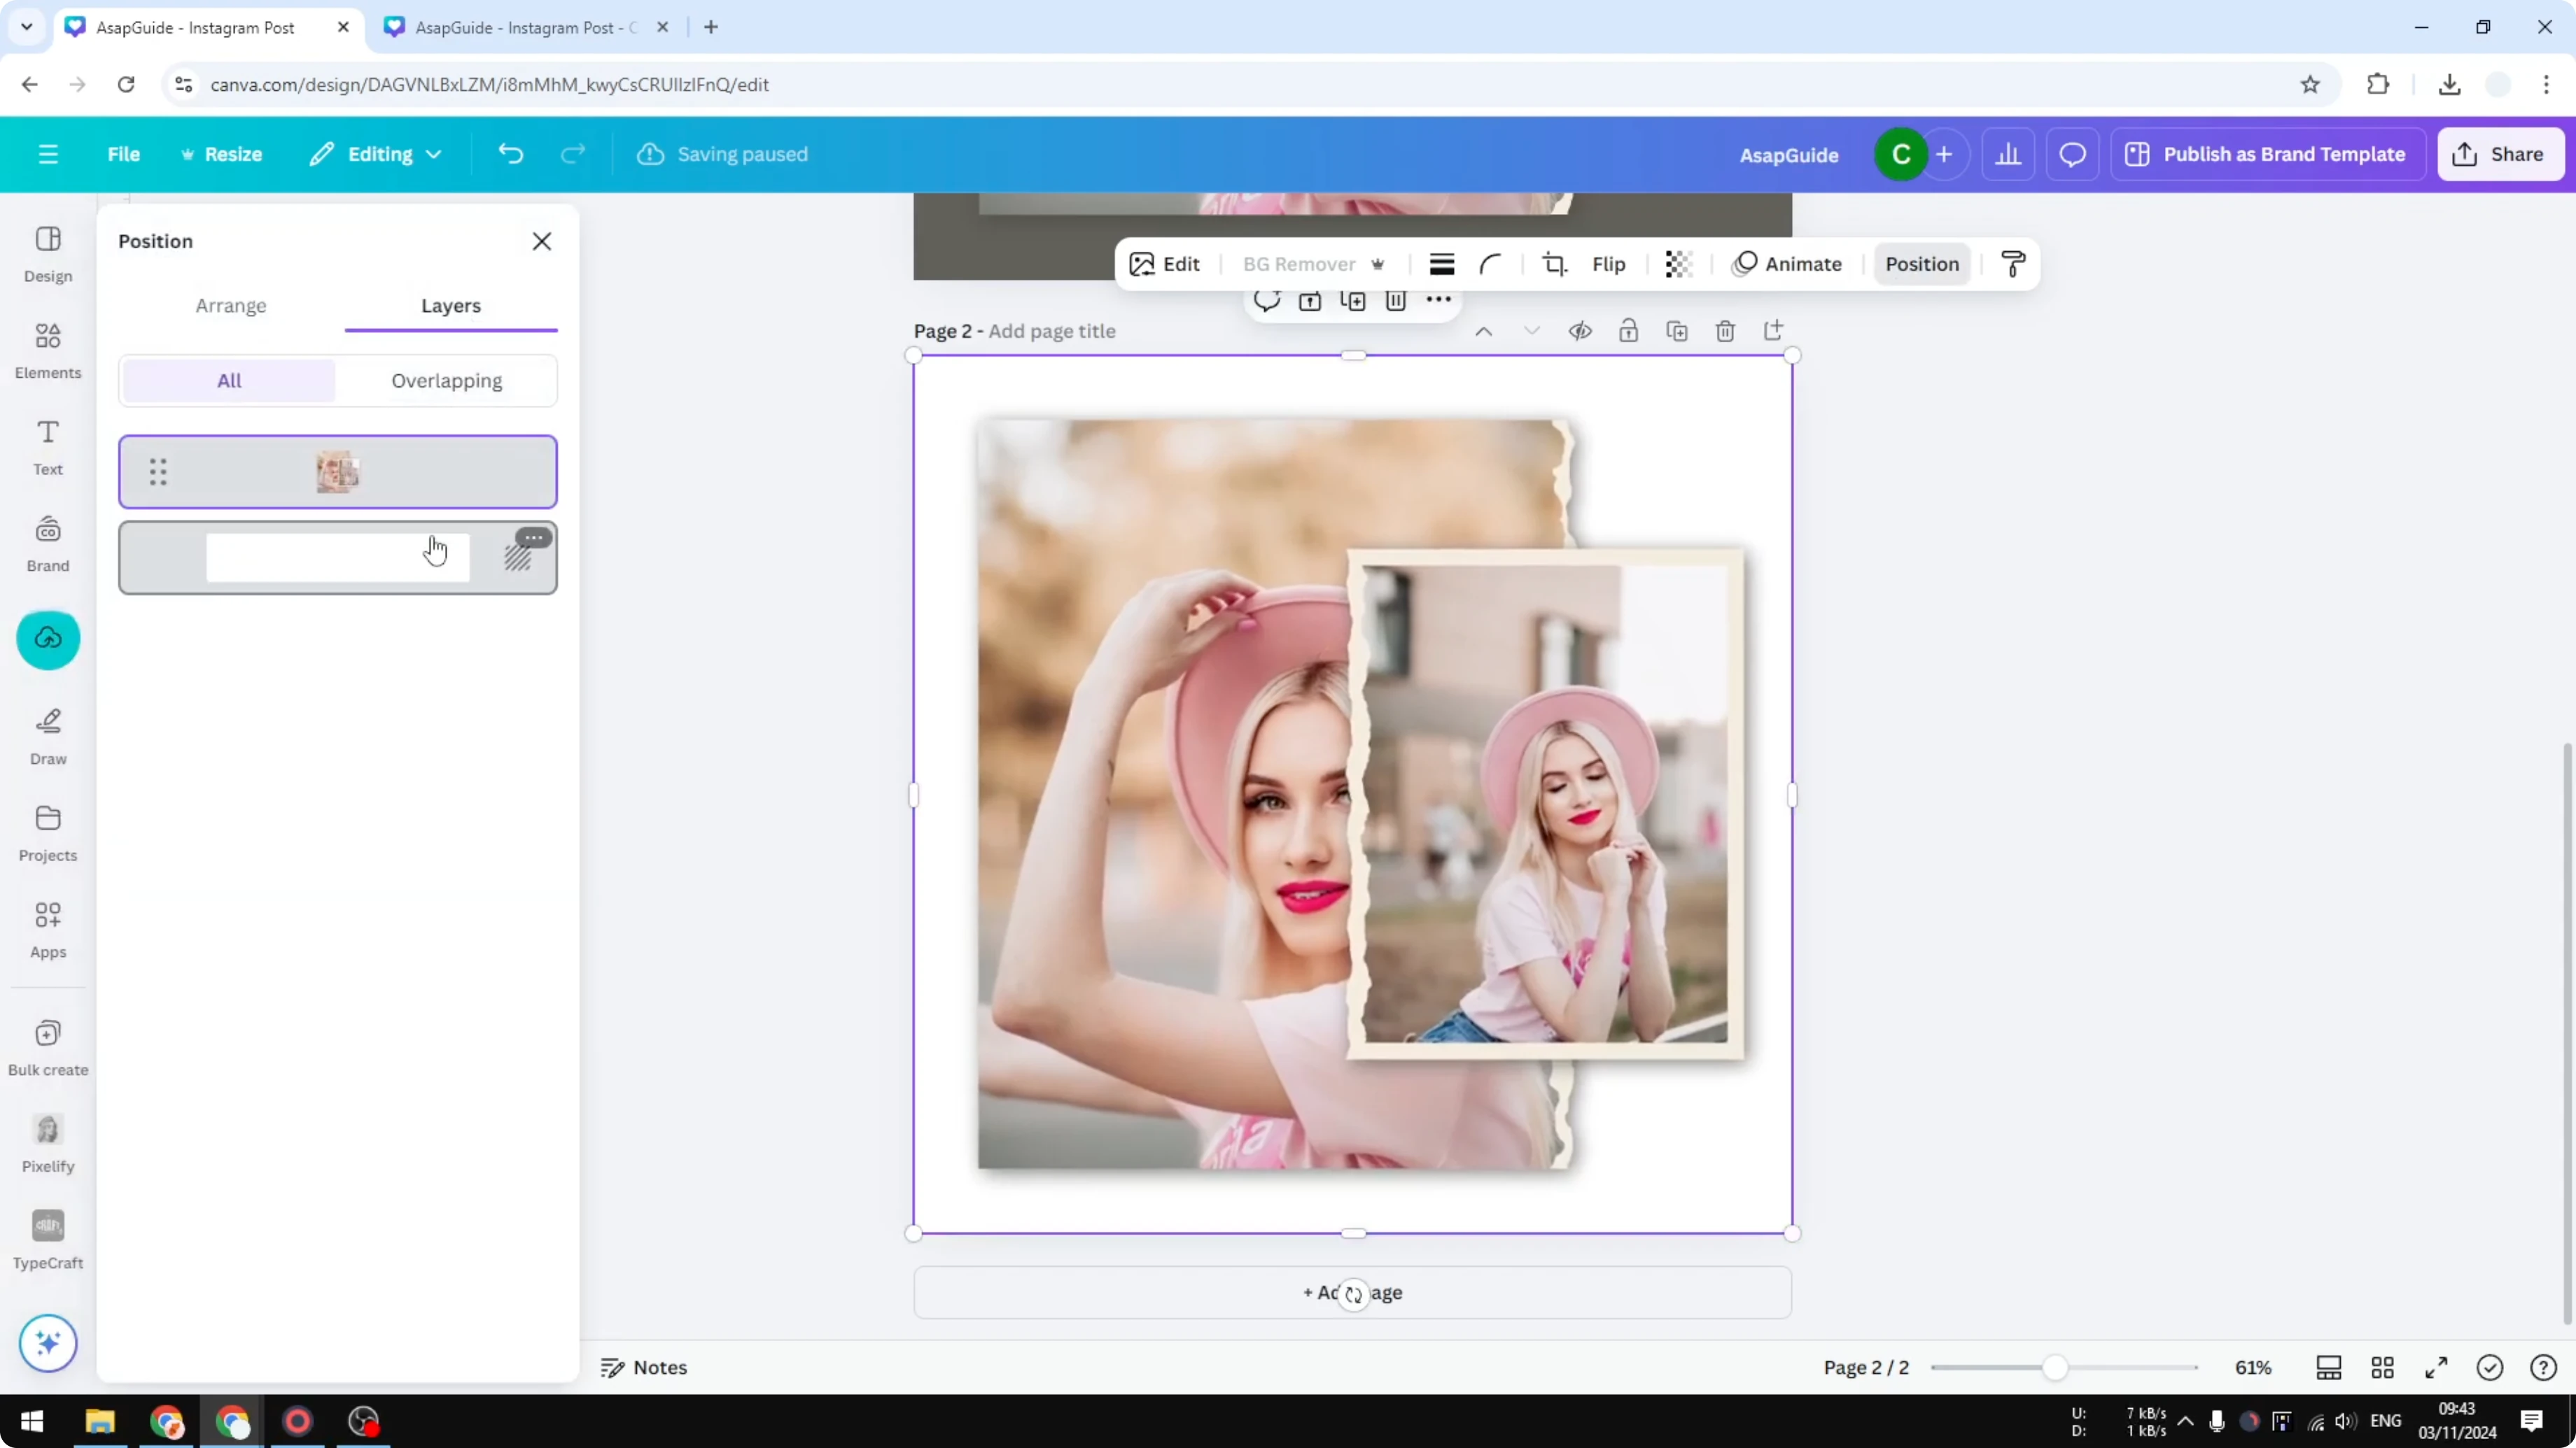This screenshot has width=2576, height=1448.
Task: Switch to the Arrange tab
Action: point(231,306)
